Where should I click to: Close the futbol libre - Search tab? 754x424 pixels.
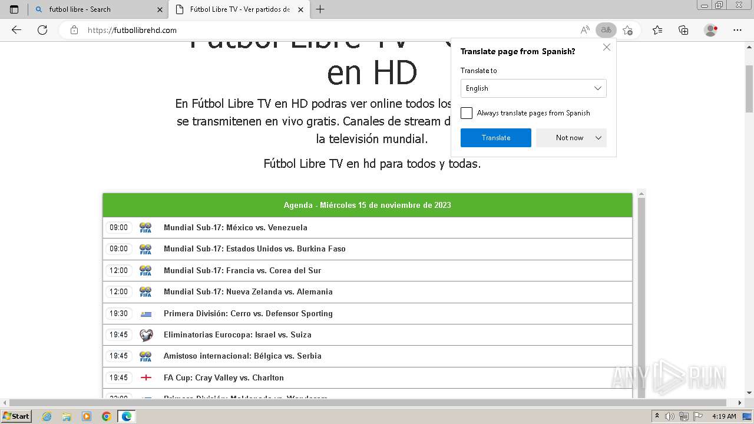click(160, 9)
